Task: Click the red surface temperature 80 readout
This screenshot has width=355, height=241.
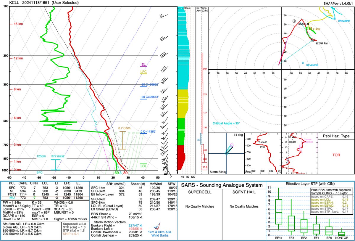Action: (x=125, y=173)
